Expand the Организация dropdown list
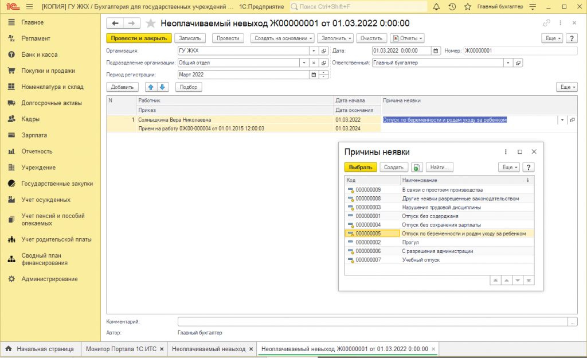This screenshot has height=358, width=587. pyautogui.click(x=314, y=50)
